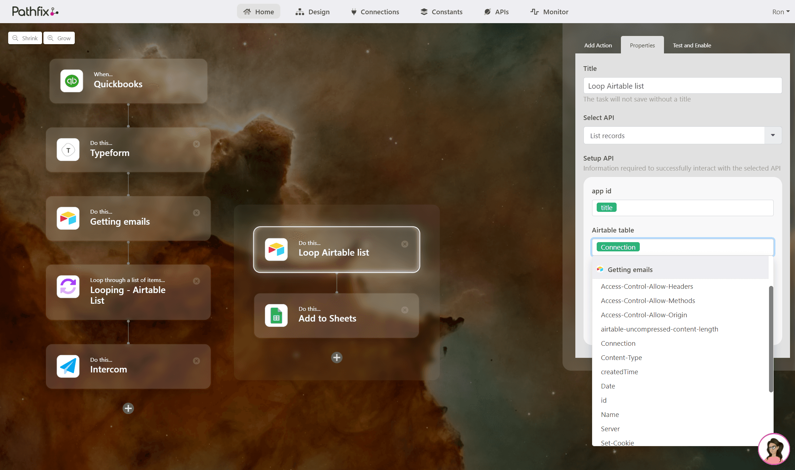Click the Design hierarchy icon in navigation
795x470 pixels.
point(299,11)
